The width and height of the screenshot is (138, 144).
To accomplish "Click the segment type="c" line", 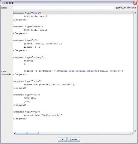I will [x=25, y=40].
